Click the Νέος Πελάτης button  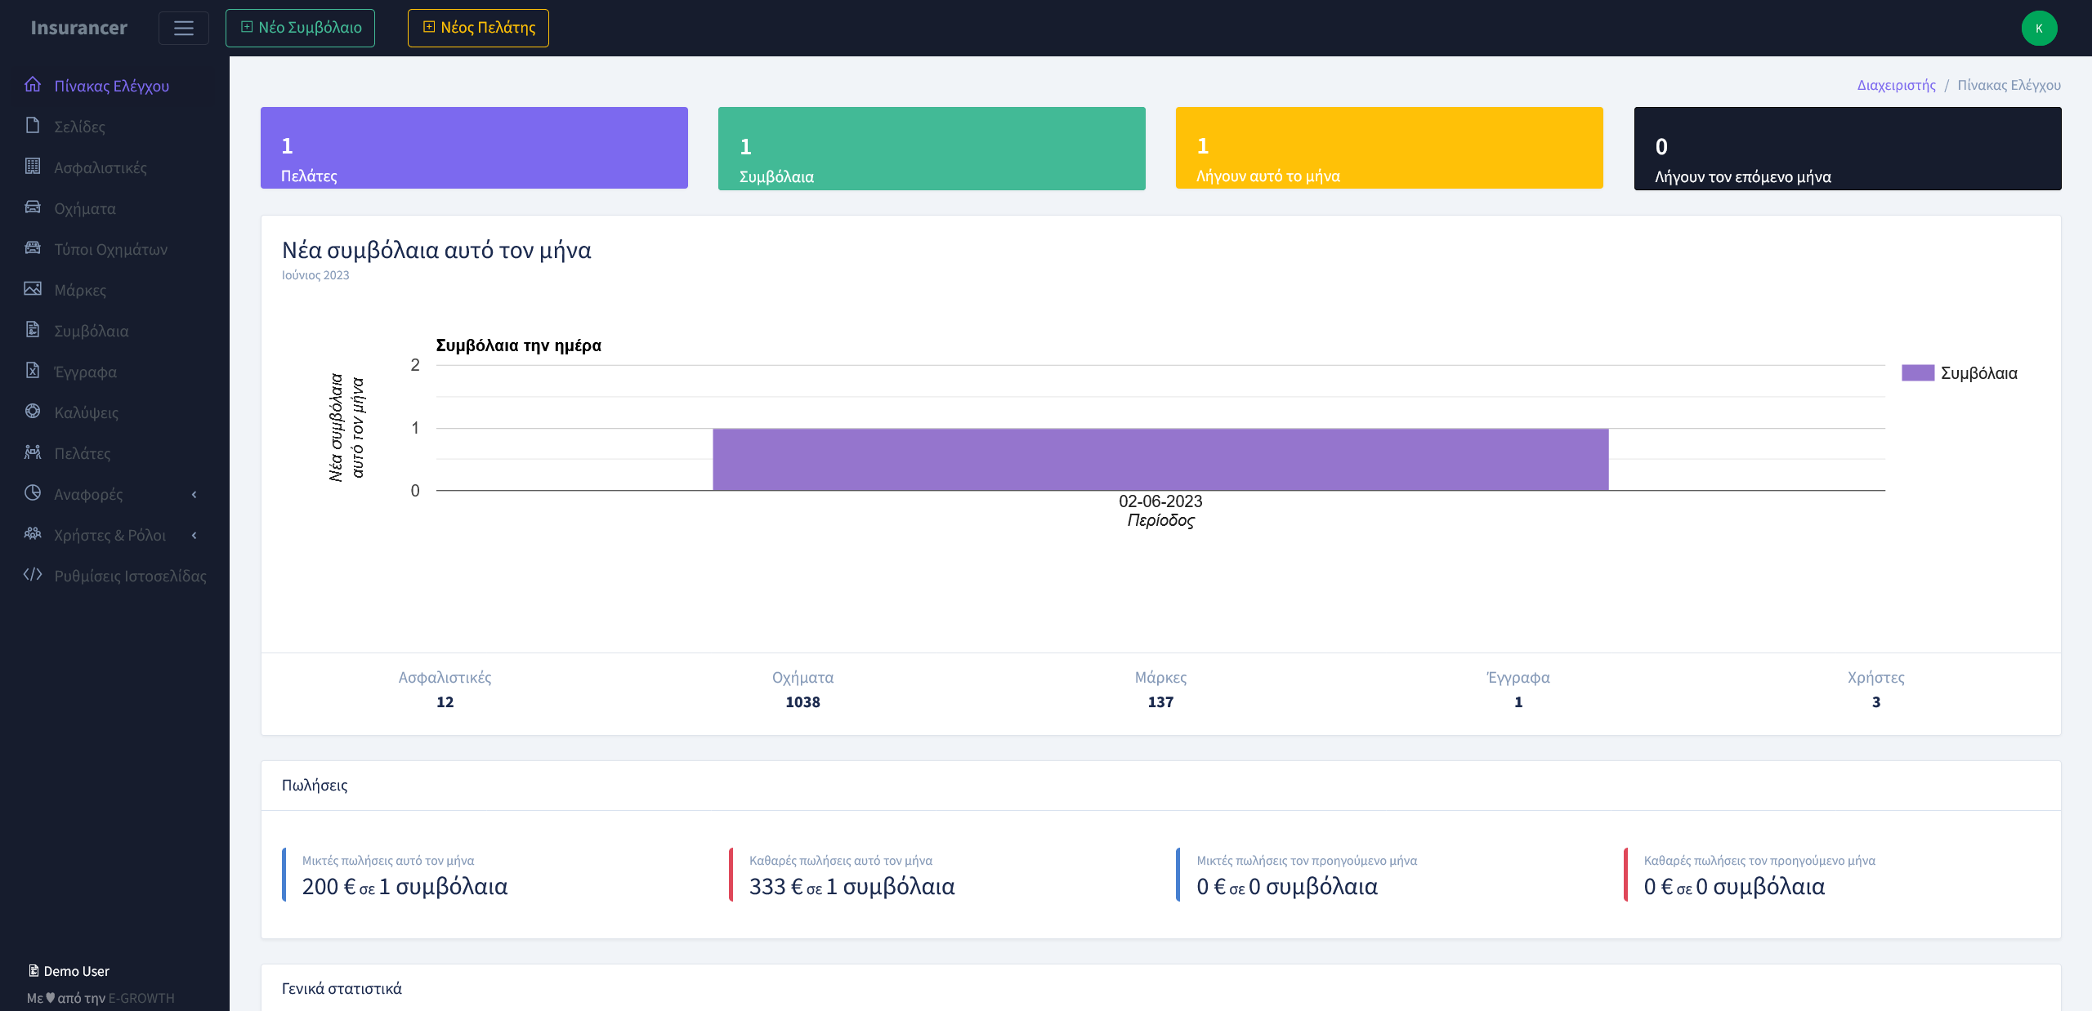point(478,28)
